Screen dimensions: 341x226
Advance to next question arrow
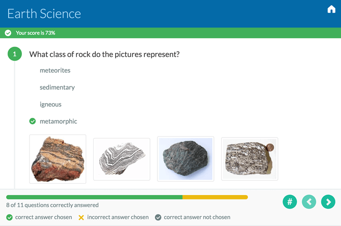pos(328,202)
